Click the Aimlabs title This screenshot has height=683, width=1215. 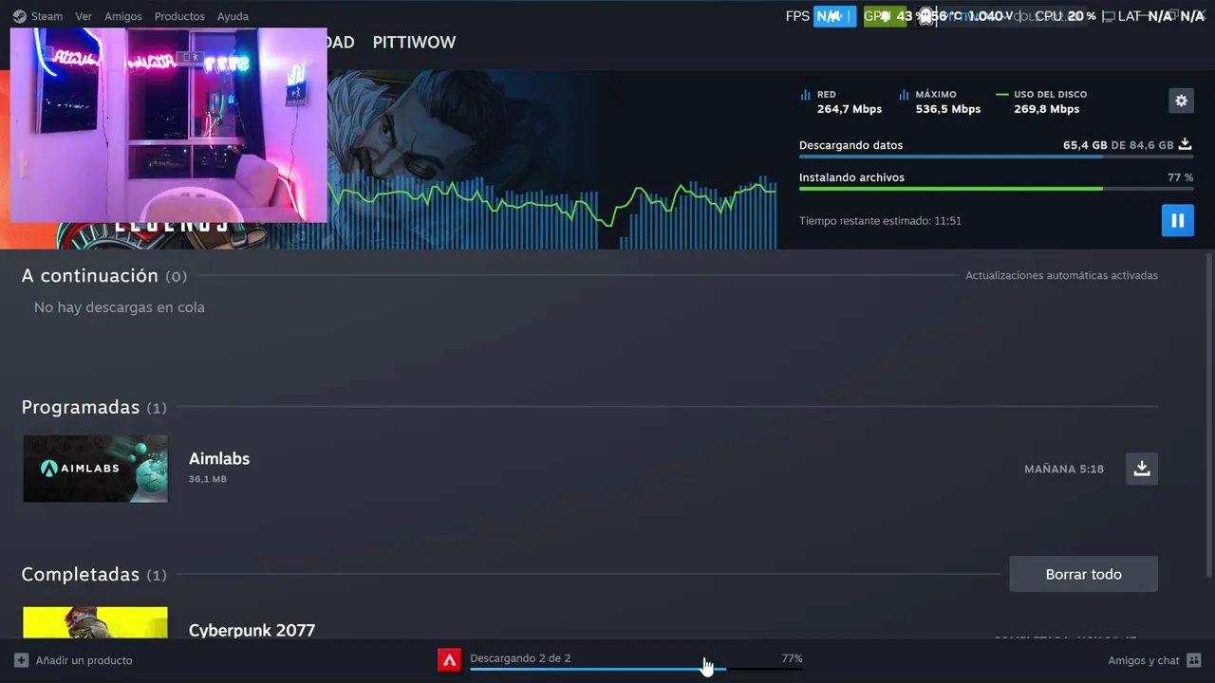point(219,458)
